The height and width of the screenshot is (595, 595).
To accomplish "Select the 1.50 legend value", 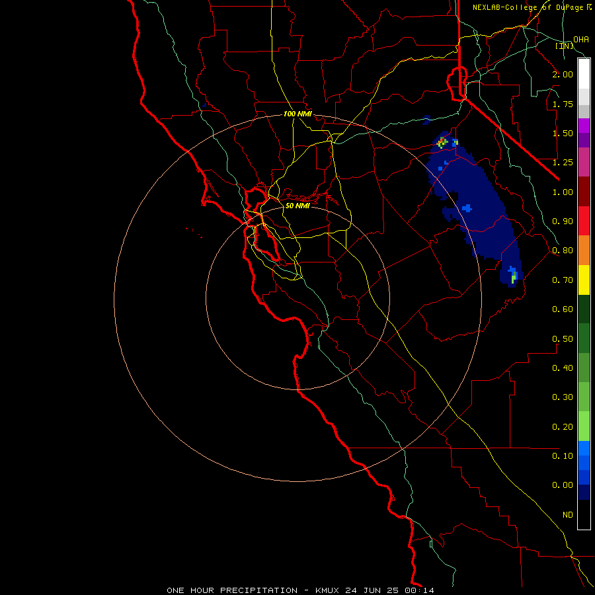I will pos(563,133).
